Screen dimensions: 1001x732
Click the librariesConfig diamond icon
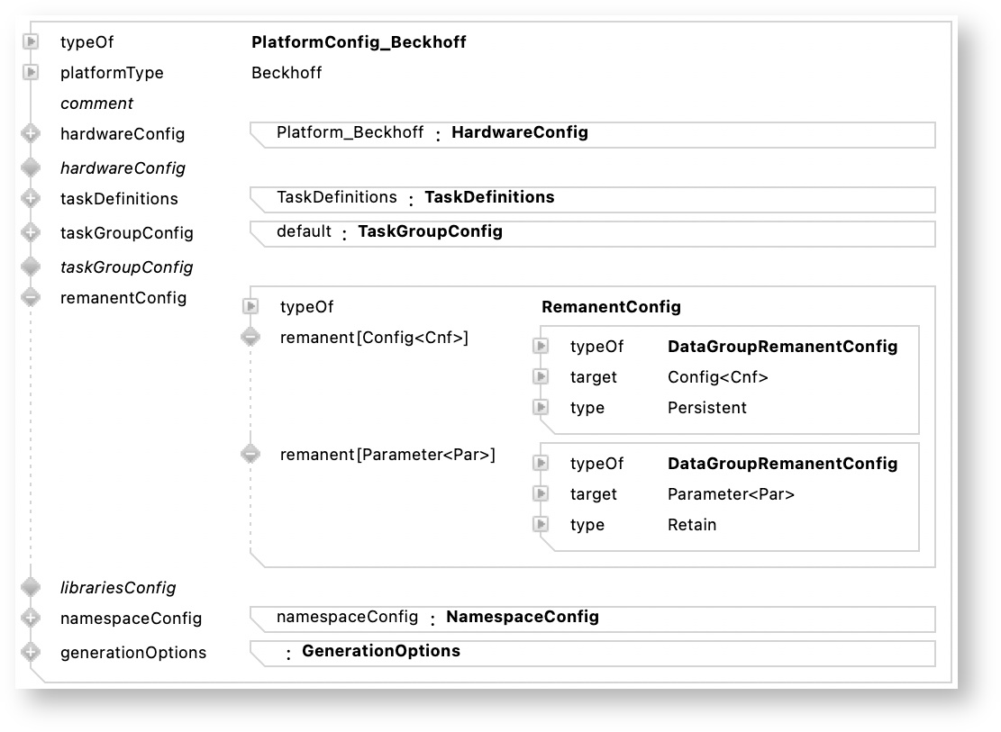(32, 588)
